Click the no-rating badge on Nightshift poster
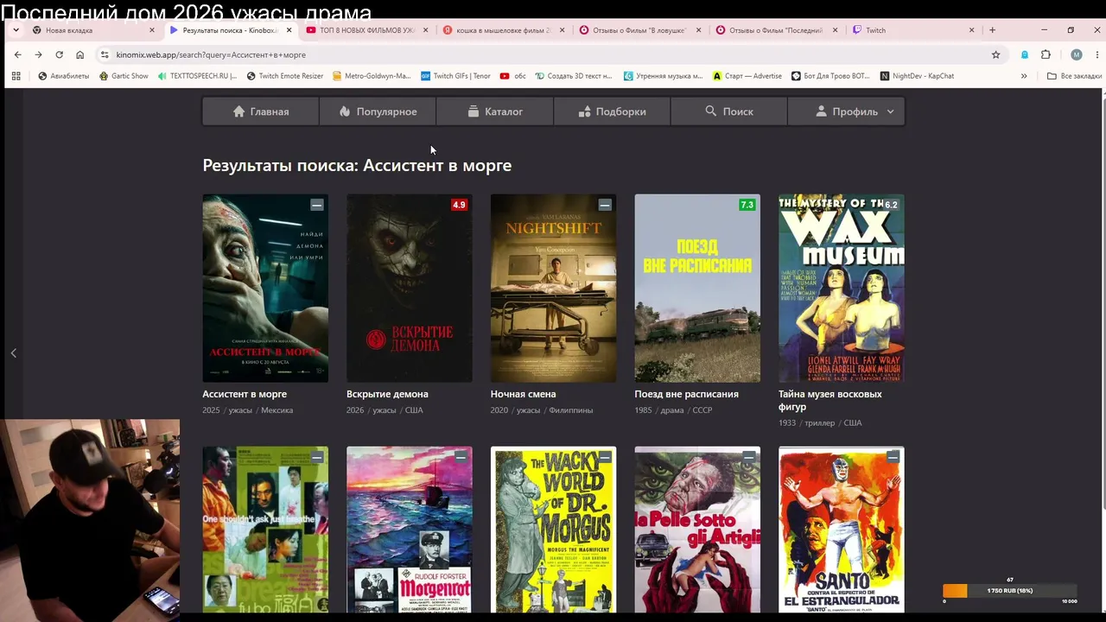1106x622 pixels. pyautogui.click(x=605, y=205)
